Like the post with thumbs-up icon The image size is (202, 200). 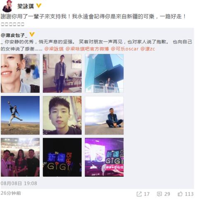180,194
